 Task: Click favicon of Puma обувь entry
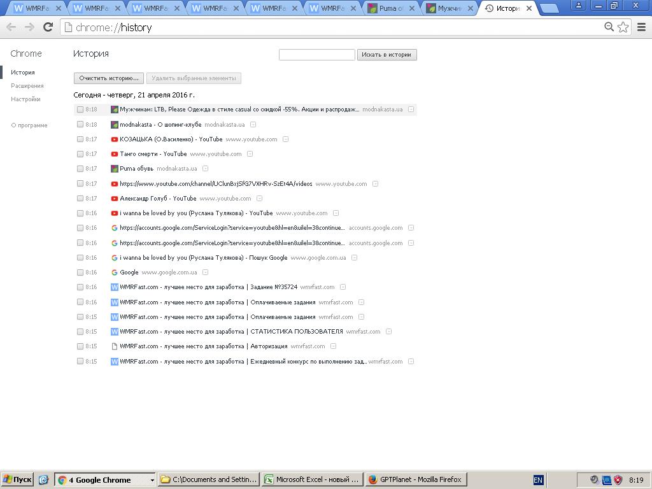pyautogui.click(x=115, y=168)
